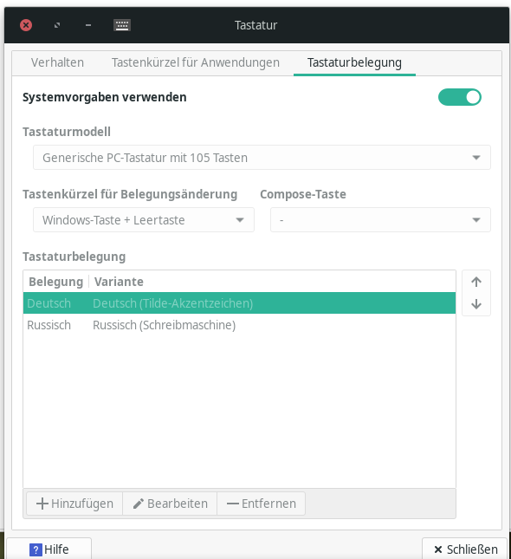The width and height of the screenshot is (511, 559).
Task: Click the pencil icon of Bearbeiten
Action: coord(139,504)
